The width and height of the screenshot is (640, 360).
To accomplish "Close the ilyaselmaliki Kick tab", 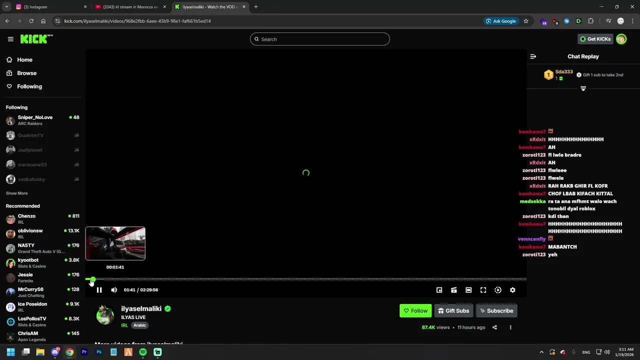I will tap(244, 7).
